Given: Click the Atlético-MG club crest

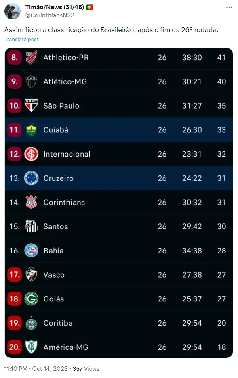Looking at the screenshot, I should [32, 81].
